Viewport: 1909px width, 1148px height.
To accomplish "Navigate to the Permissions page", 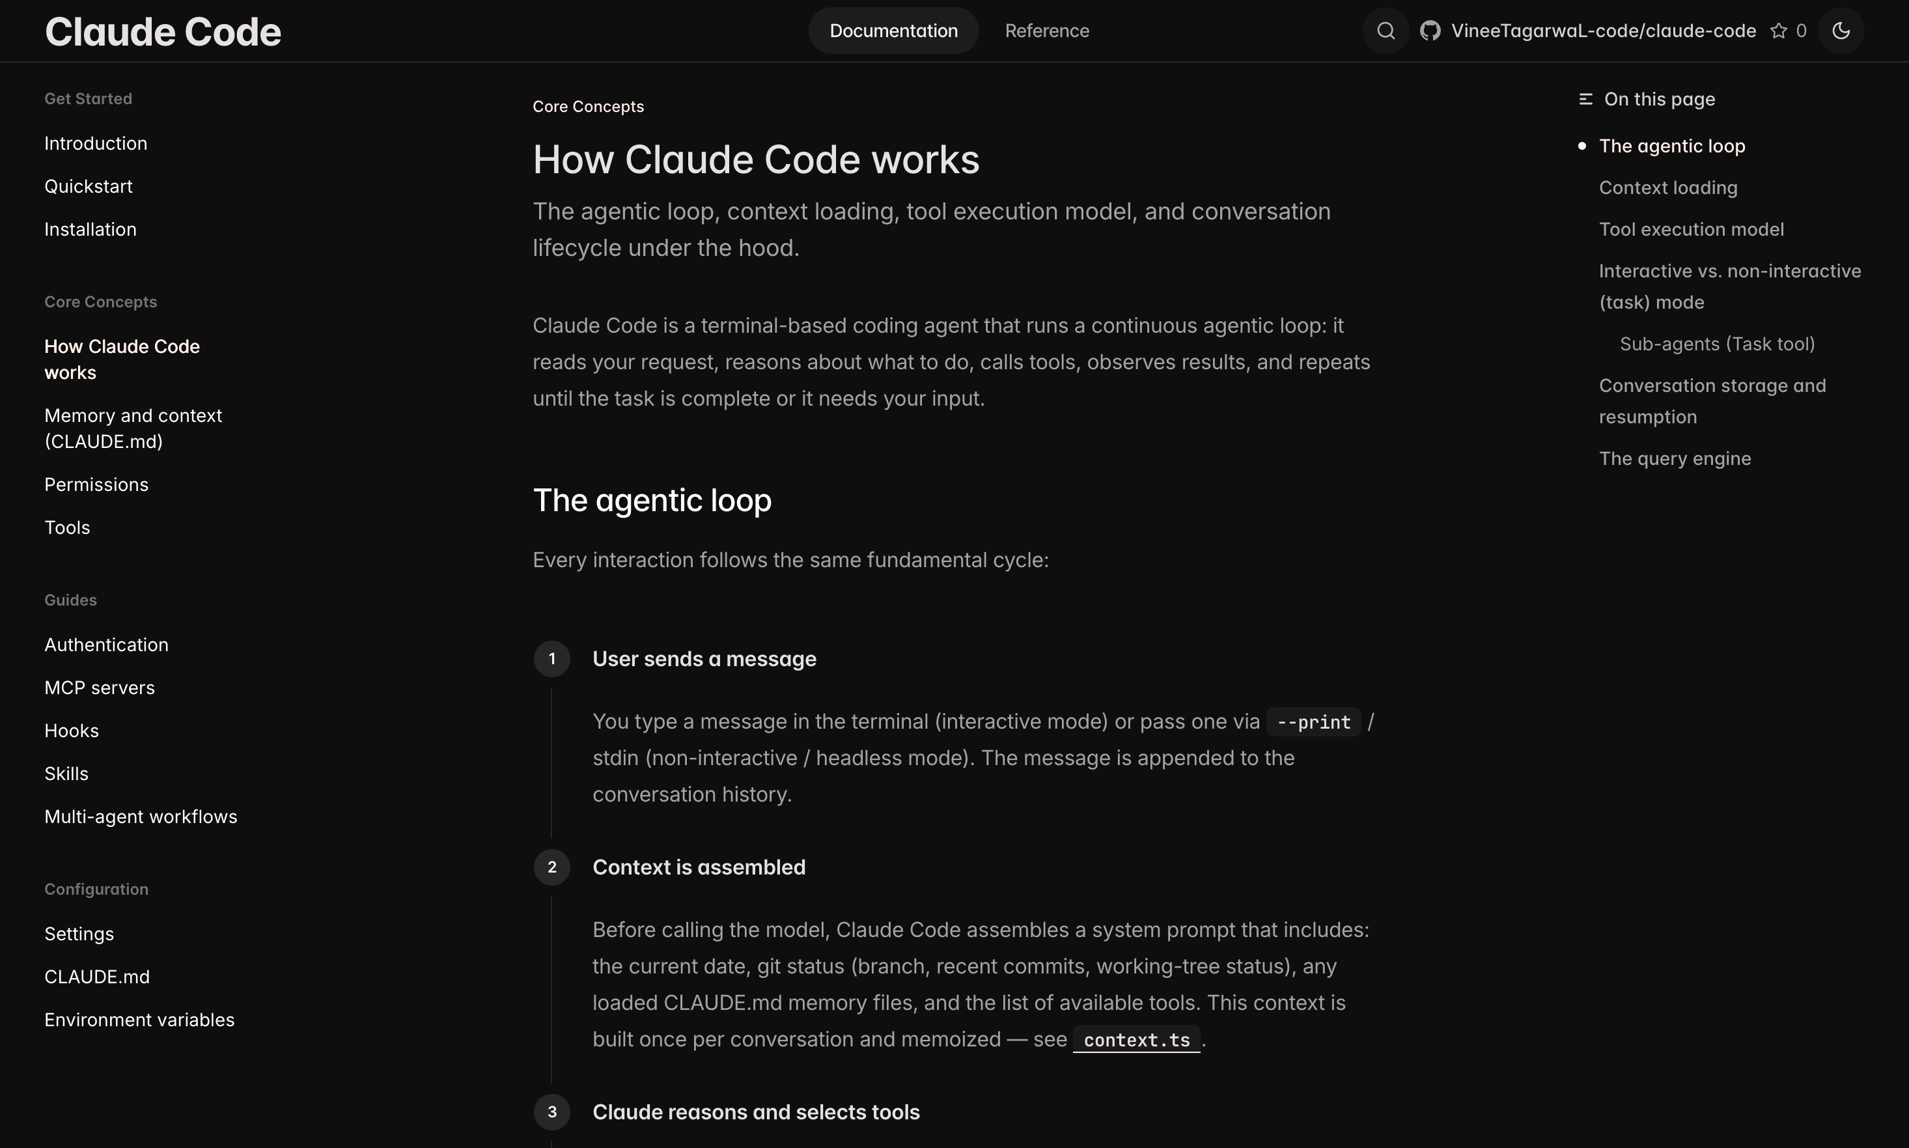I will click(96, 485).
